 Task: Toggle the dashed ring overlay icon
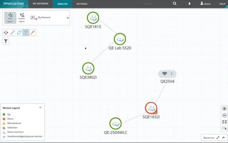(19, 32)
